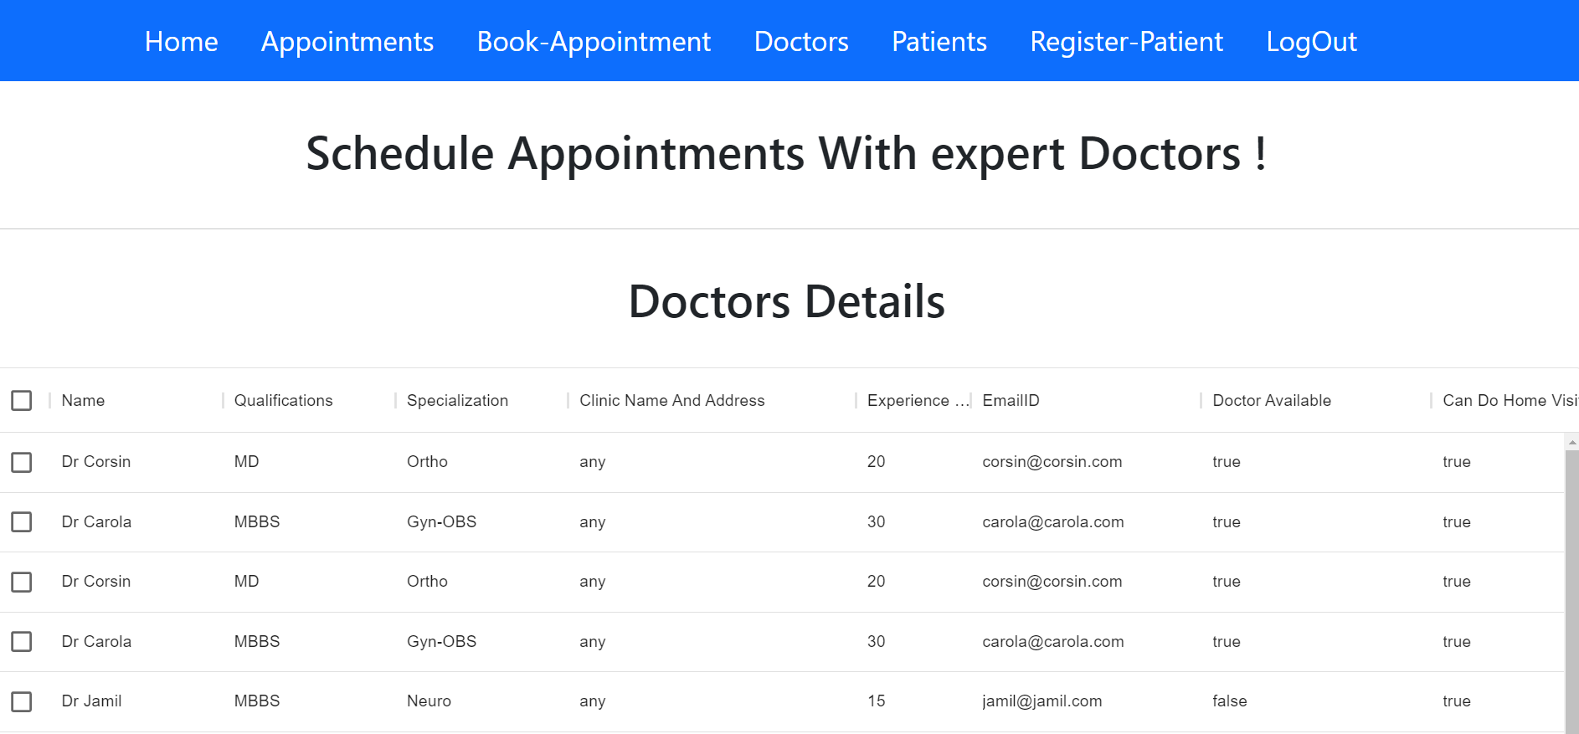Go to the Doctors page
The width and height of the screenshot is (1579, 734).
(800, 41)
